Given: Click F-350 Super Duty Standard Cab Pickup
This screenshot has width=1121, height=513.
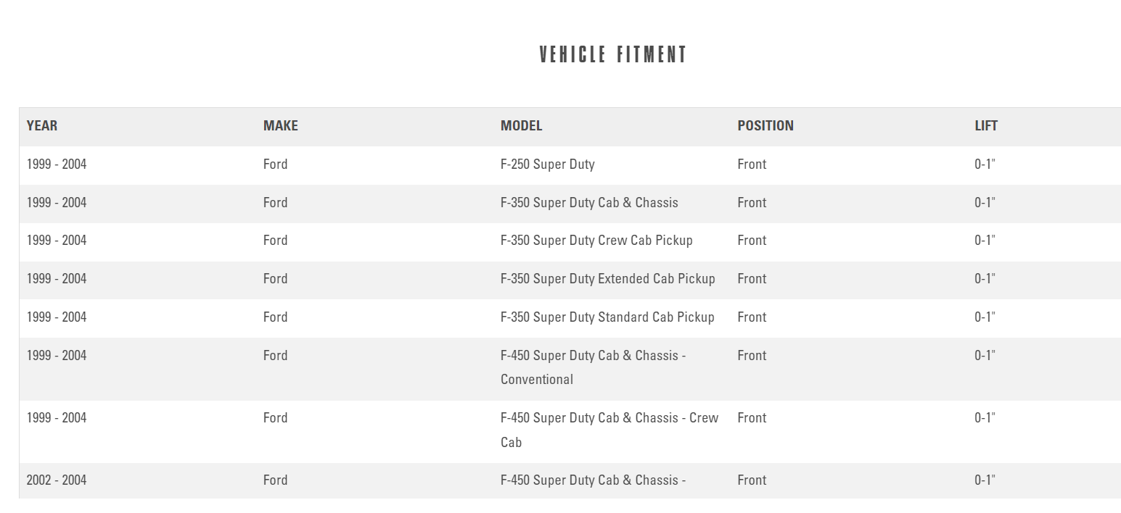Looking at the screenshot, I should tap(607, 317).
